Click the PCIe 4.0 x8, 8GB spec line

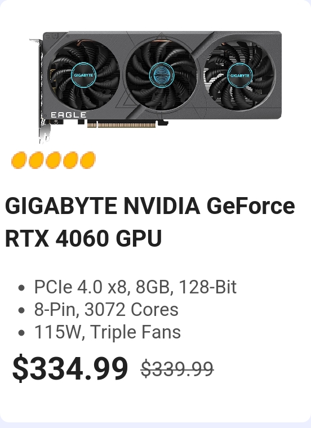tap(135, 287)
